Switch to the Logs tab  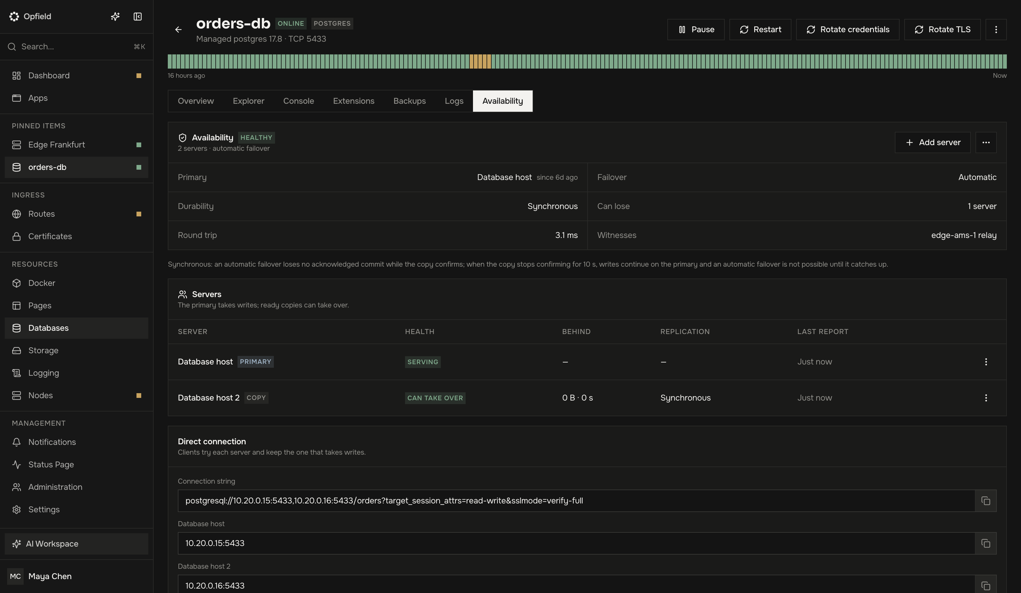coord(454,101)
